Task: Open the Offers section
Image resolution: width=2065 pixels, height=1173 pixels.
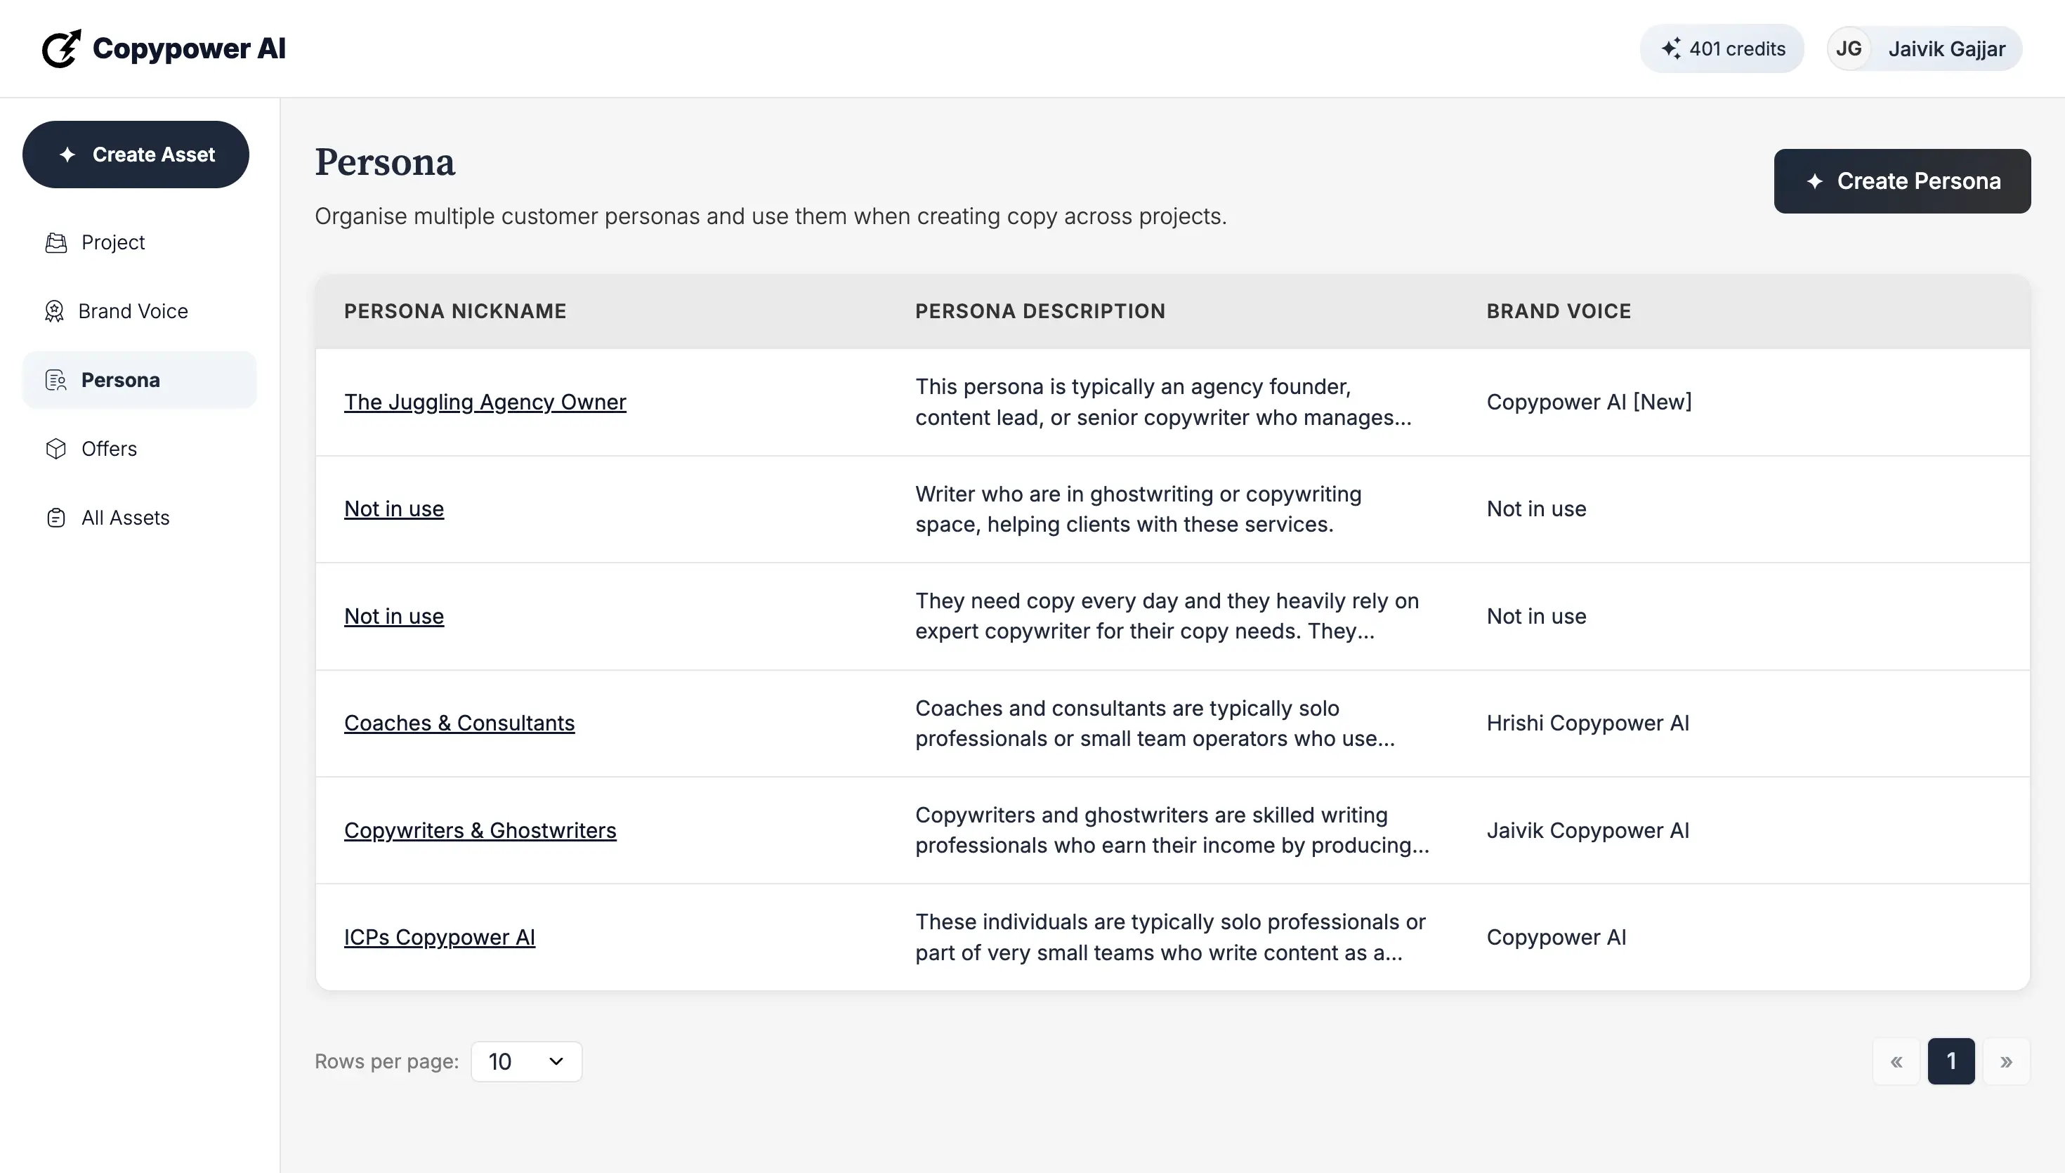Action: pyautogui.click(x=109, y=449)
